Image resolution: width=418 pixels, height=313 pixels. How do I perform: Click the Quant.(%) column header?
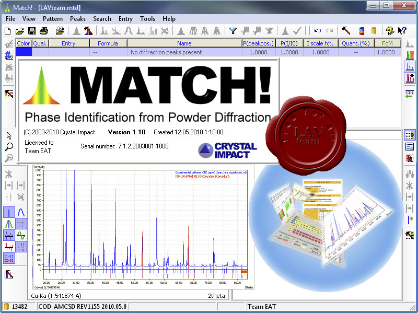click(356, 43)
